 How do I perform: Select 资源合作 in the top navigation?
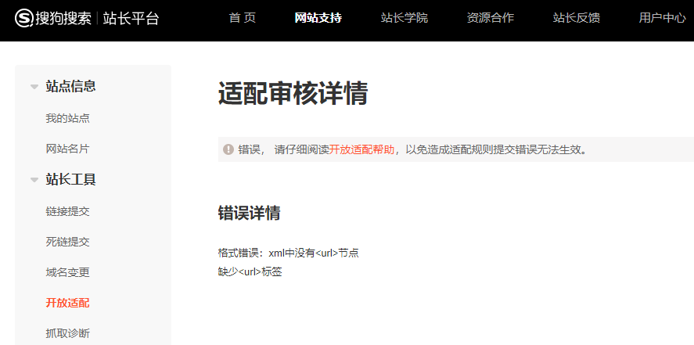490,18
